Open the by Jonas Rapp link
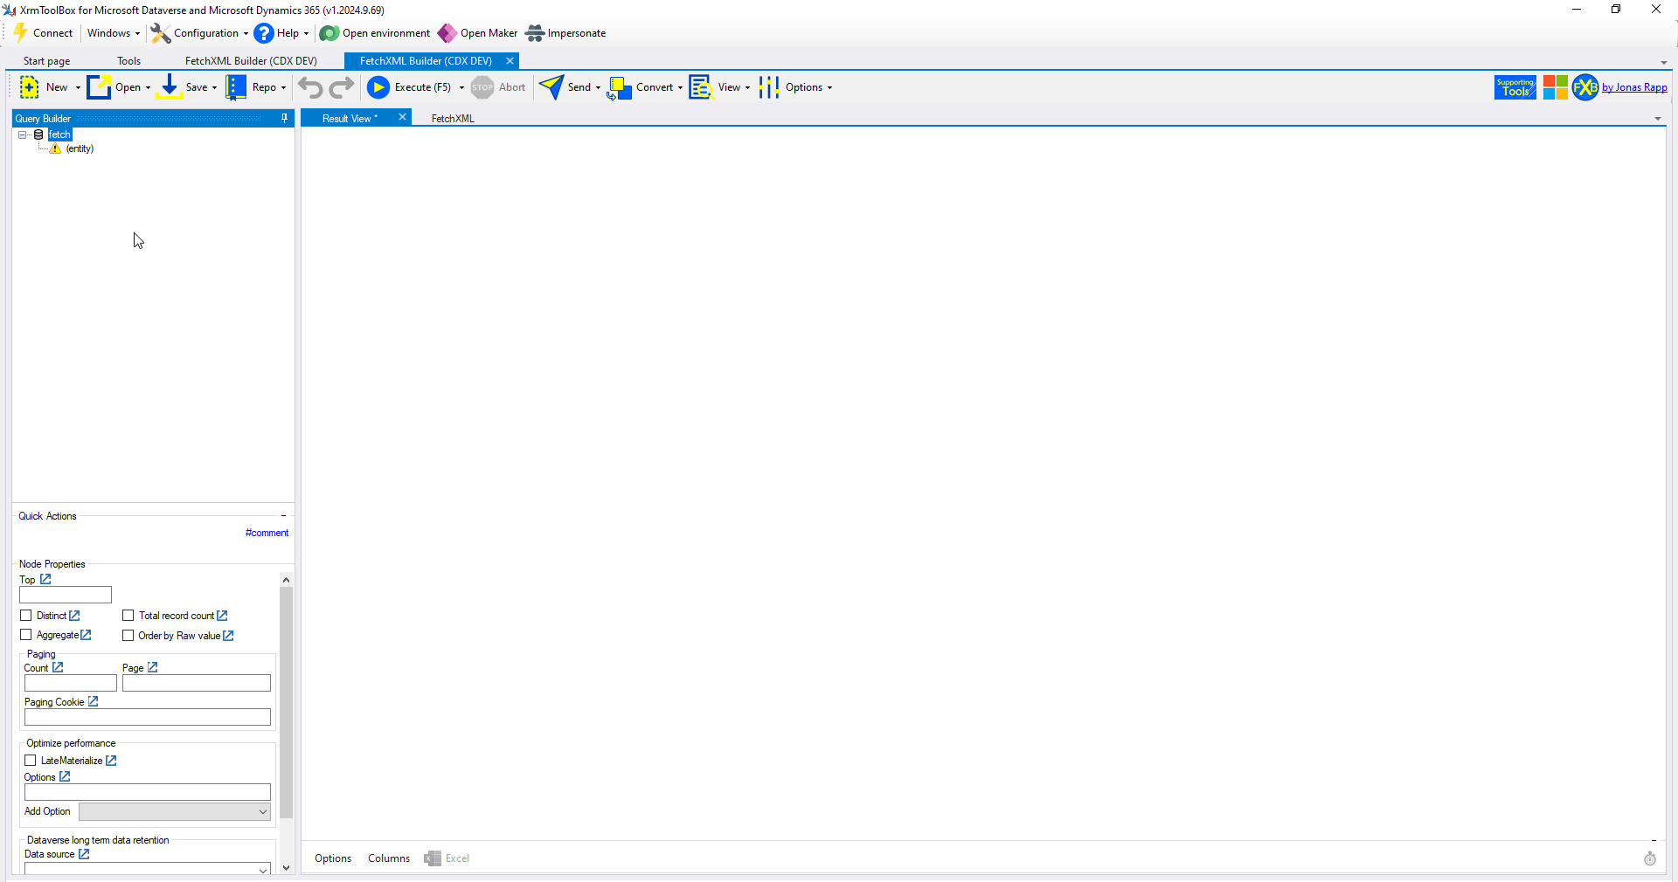 click(1634, 87)
